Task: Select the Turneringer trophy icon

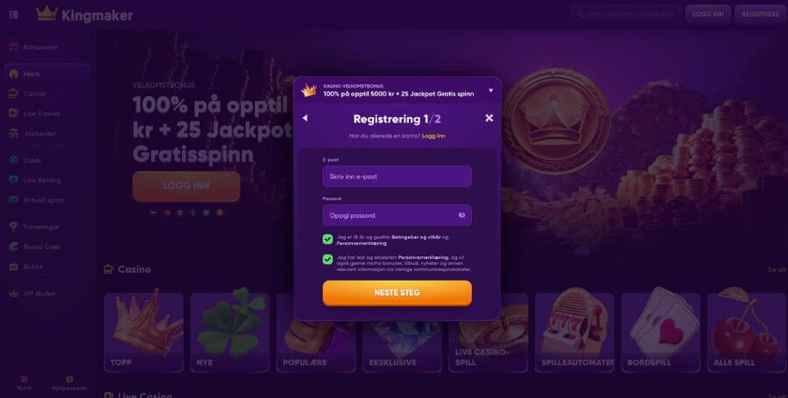Action: pyautogui.click(x=13, y=227)
